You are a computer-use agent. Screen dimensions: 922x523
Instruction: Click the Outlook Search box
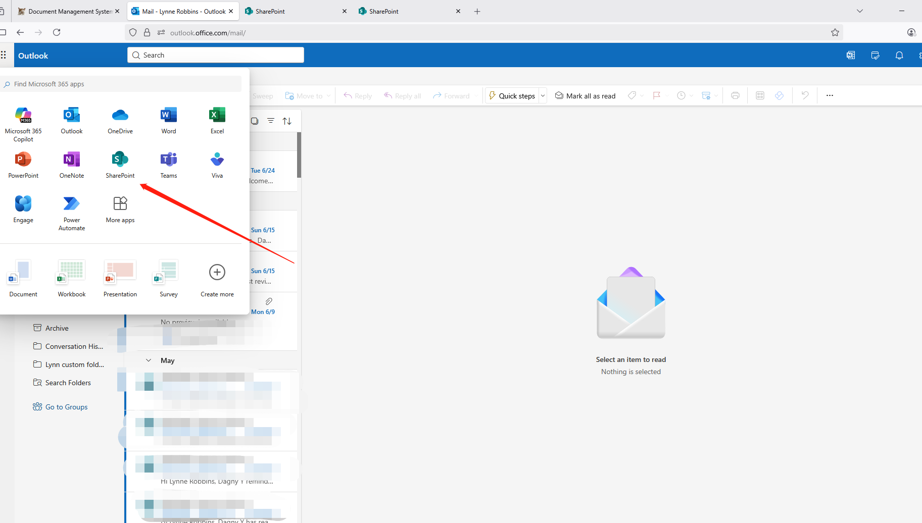coord(216,55)
